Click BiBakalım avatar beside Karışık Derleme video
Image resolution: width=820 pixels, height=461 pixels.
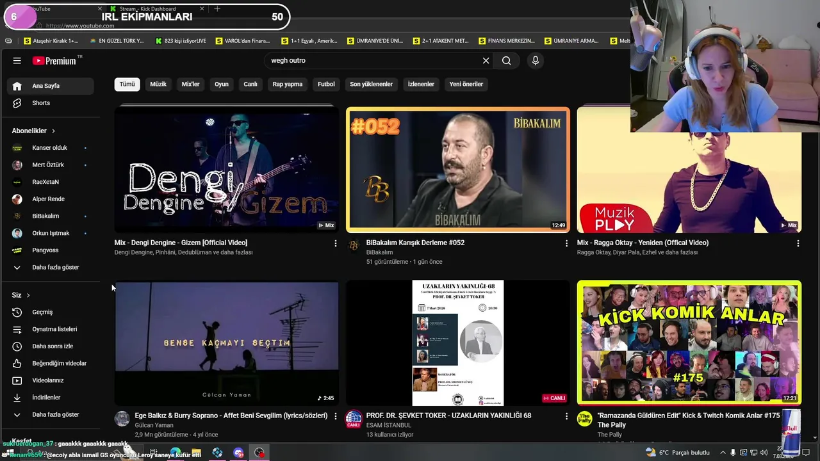click(x=354, y=246)
